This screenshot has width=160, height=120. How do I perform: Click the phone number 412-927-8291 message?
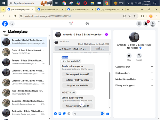68,92
